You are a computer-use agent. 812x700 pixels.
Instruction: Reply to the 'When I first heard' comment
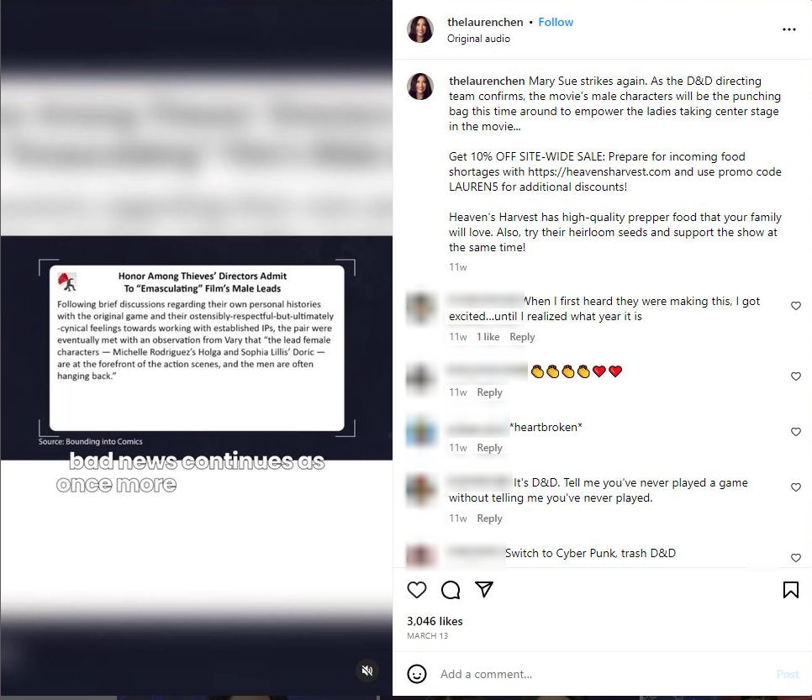click(522, 336)
